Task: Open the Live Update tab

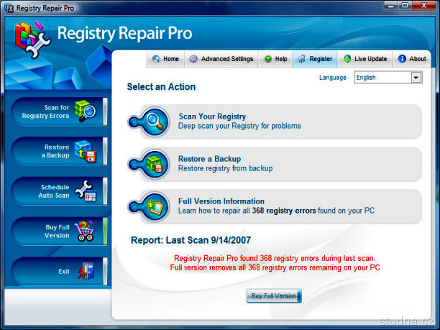Action: click(365, 59)
